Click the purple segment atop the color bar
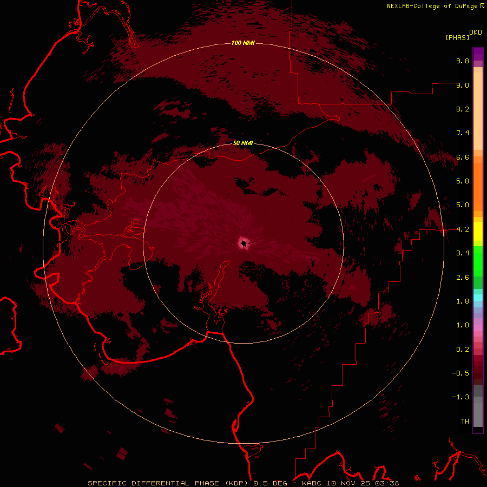 pyautogui.click(x=478, y=54)
